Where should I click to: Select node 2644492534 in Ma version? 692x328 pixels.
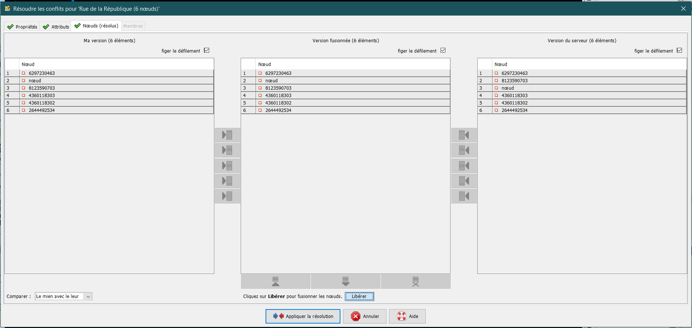tap(109, 110)
